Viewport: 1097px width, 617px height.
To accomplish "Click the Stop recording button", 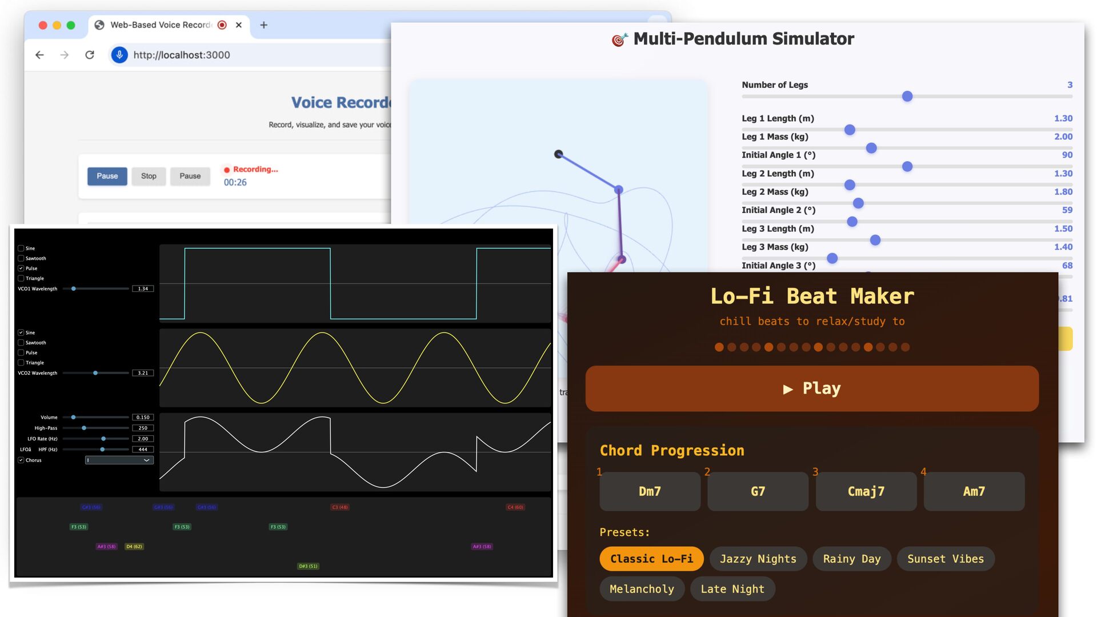I will pos(149,176).
